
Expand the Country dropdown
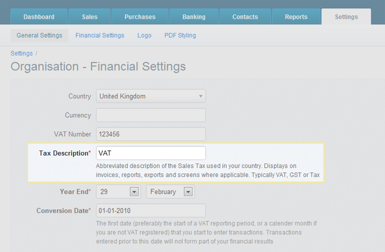click(x=151, y=96)
